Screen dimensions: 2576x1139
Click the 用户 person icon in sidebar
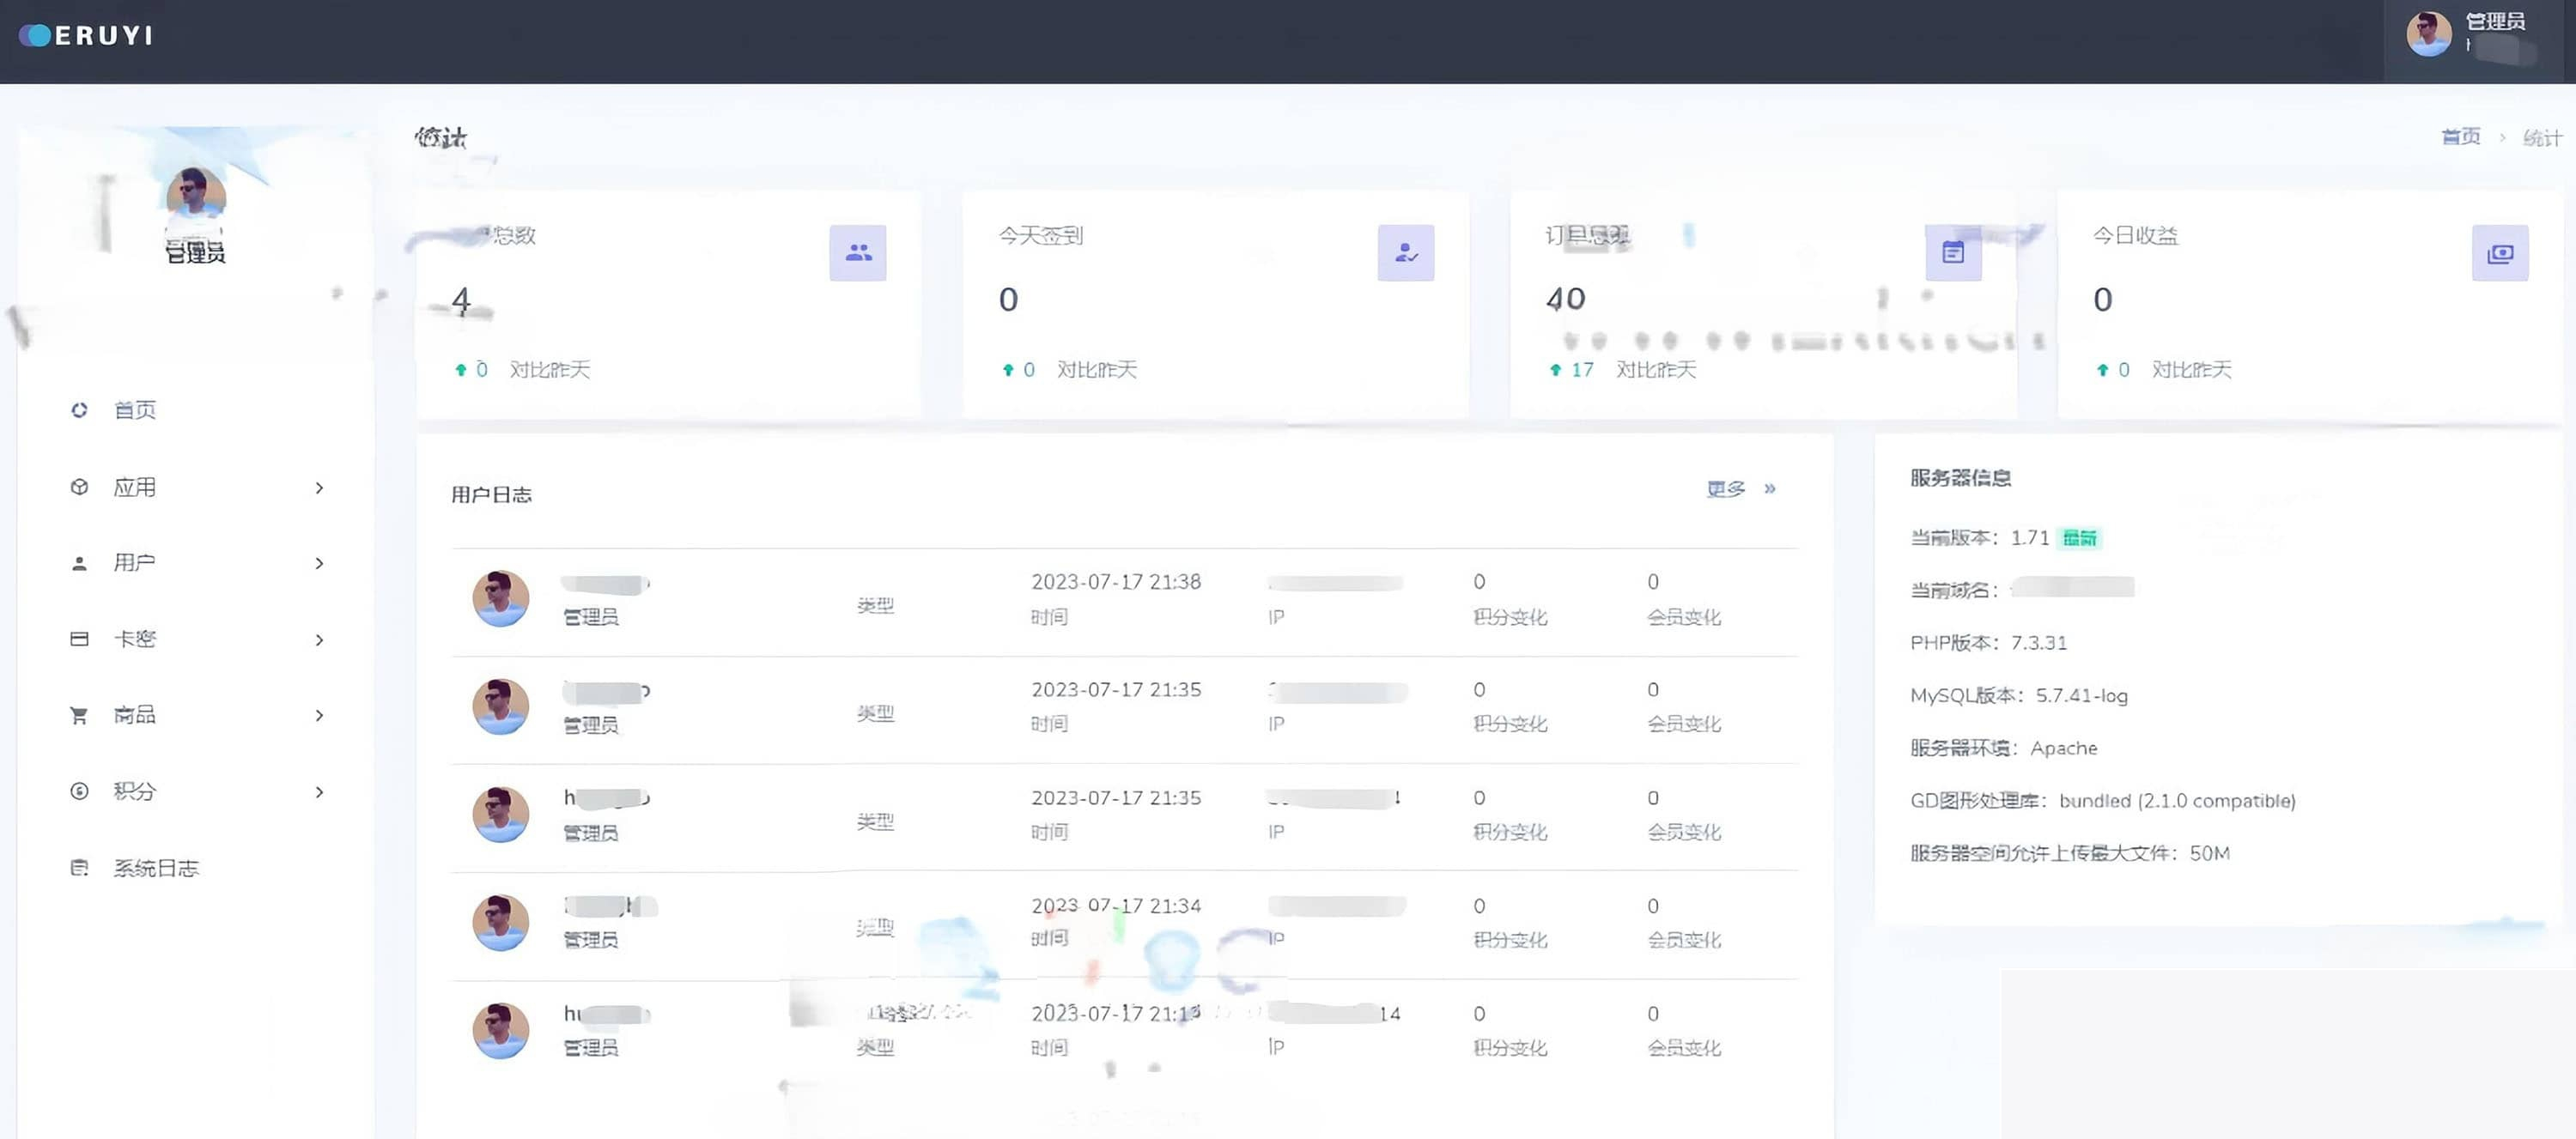pos(80,563)
